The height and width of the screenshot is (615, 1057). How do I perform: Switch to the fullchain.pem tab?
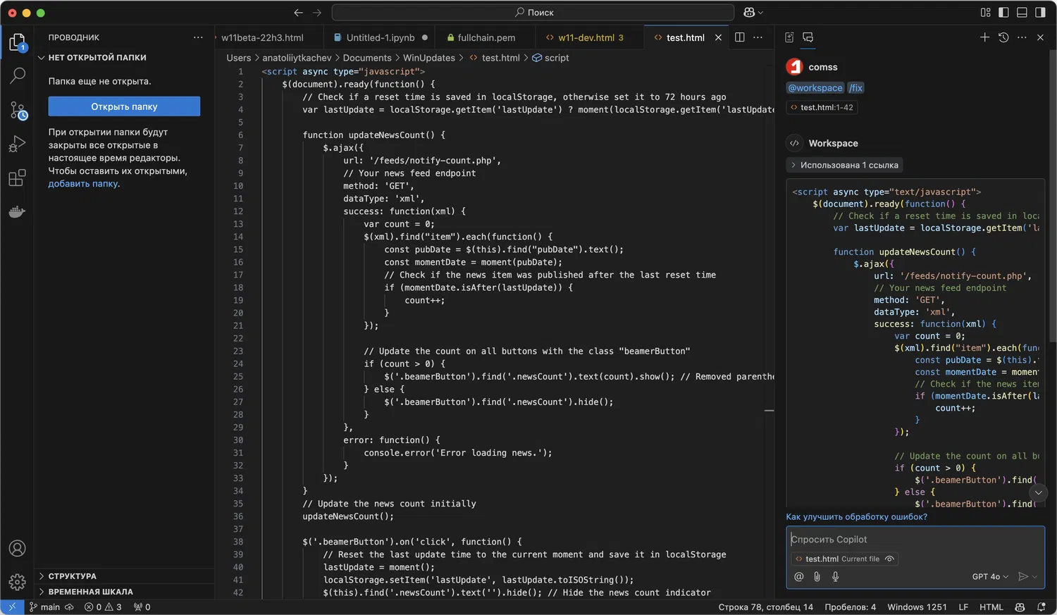pyautogui.click(x=486, y=38)
